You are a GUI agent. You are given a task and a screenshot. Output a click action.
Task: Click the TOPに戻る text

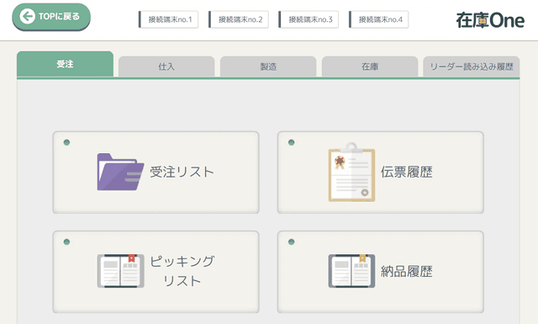(x=59, y=16)
